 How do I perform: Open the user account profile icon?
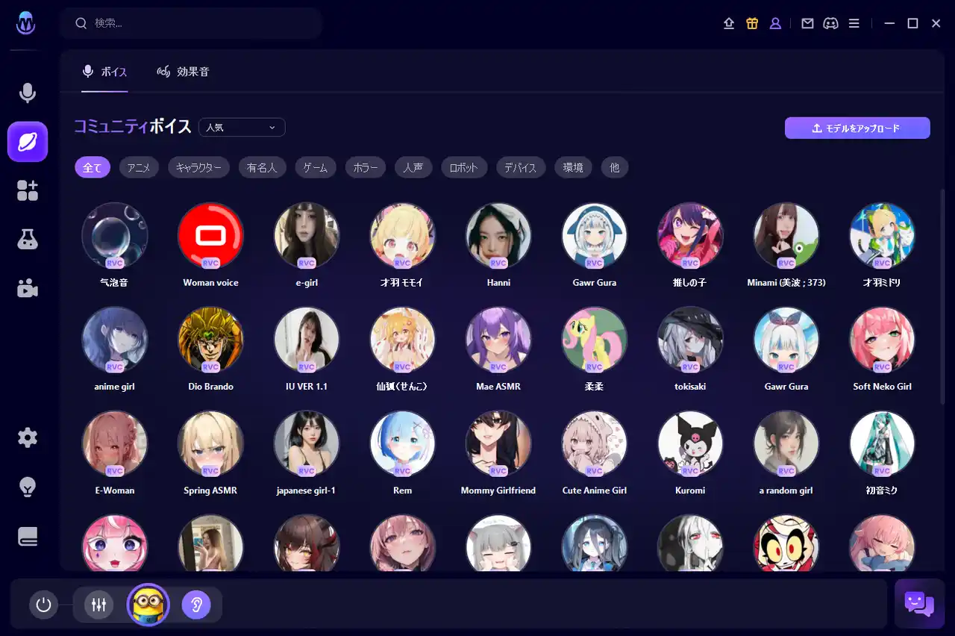(775, 23)
